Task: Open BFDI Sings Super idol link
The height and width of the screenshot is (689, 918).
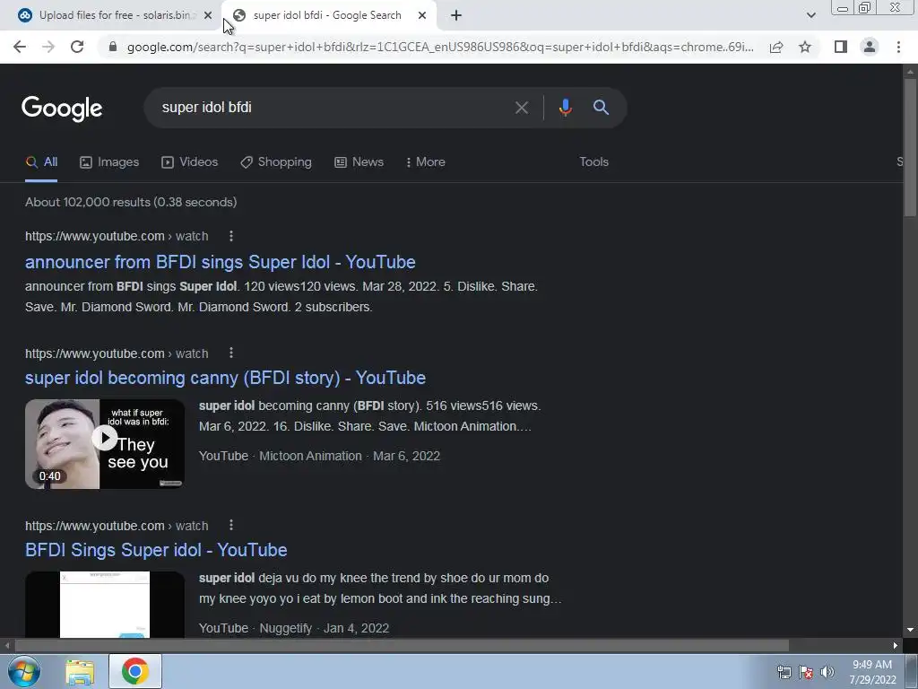Action: pos(156,550)
